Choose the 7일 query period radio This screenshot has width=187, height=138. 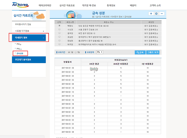[76, 52]
